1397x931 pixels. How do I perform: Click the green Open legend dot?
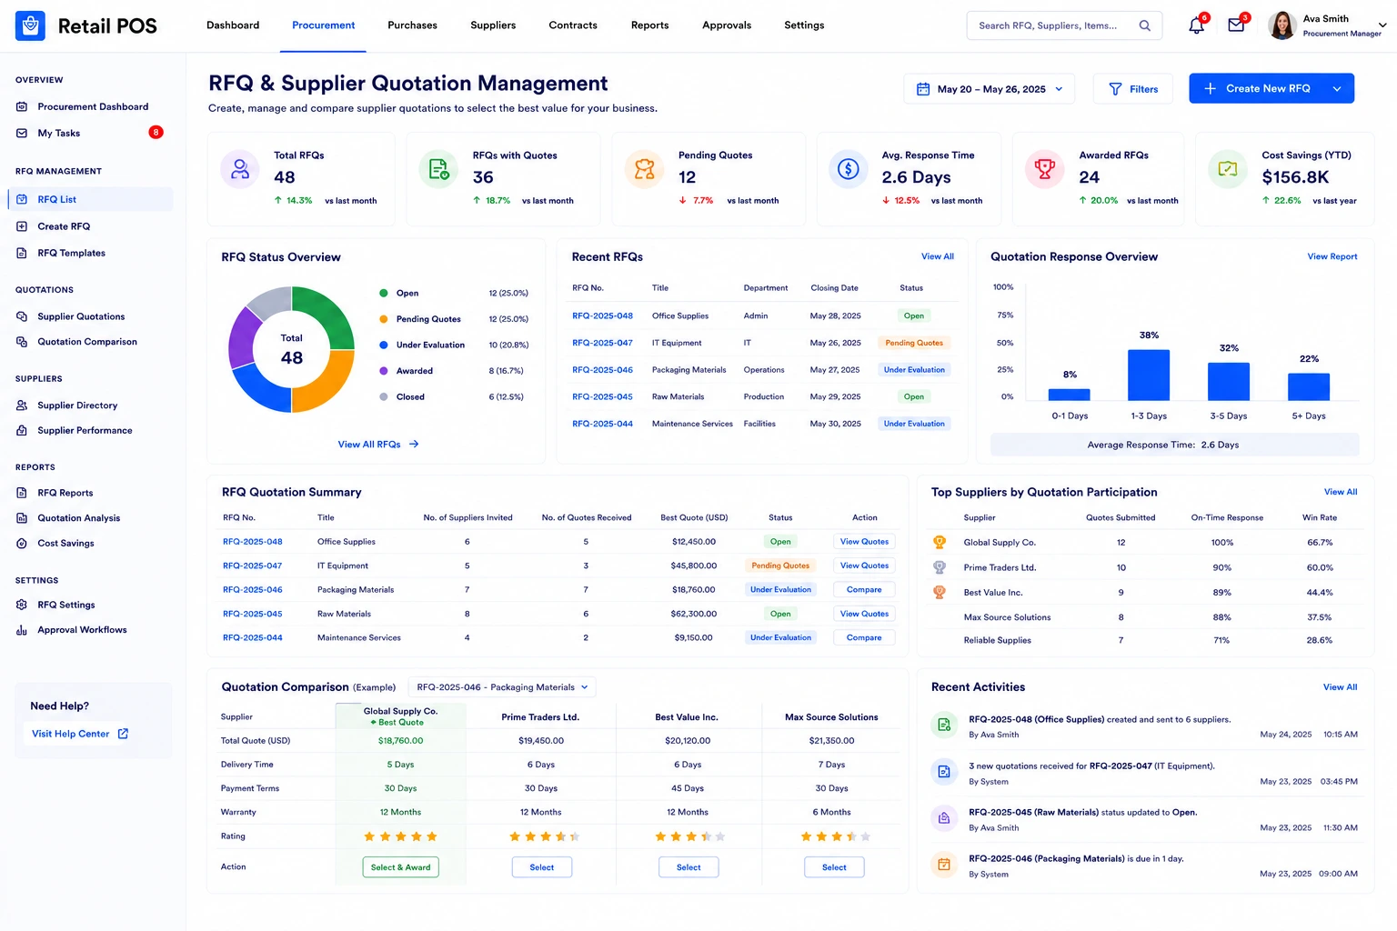pyautogui.click(x=384, y=293)
